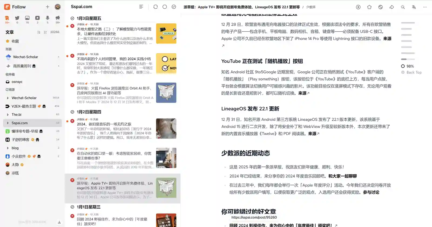Screen dimensions: 432x227
Task: Star the current article
Action: [x=369, y=7]
